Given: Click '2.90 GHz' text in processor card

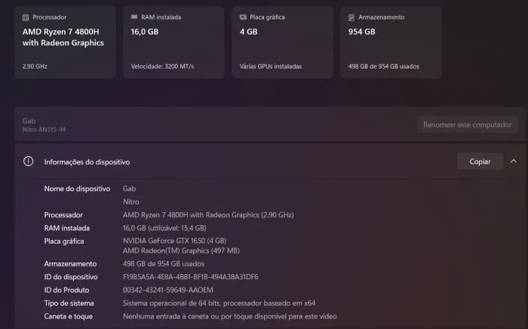Looking at the screenshot, I should pyautogui.click(x=35, y=66).
